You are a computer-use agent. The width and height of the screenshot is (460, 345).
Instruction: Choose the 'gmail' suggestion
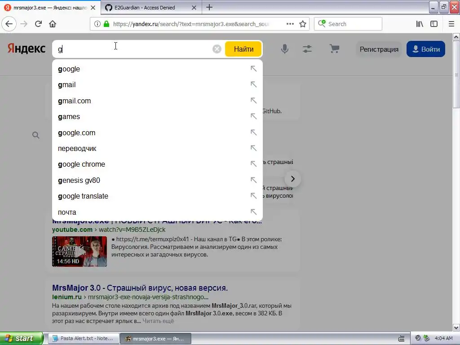click(157, 85)
